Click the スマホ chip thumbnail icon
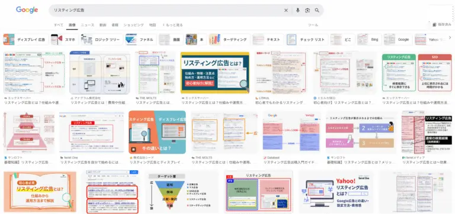455x214 pixels. pos(57,40)
